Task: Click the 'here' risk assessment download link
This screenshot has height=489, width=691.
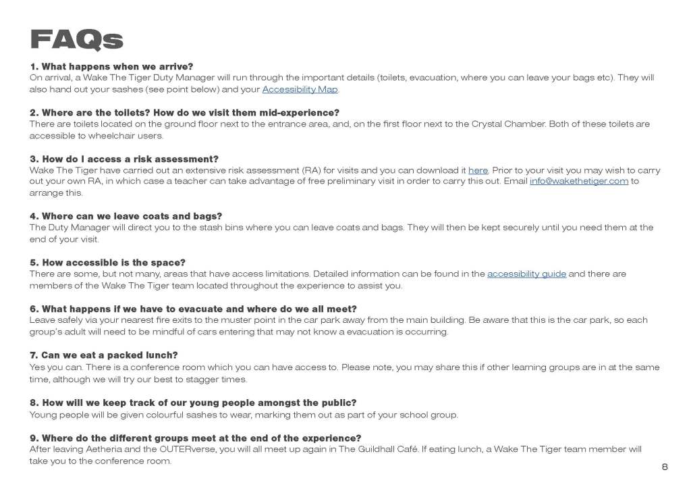Action: coord(478,170)
